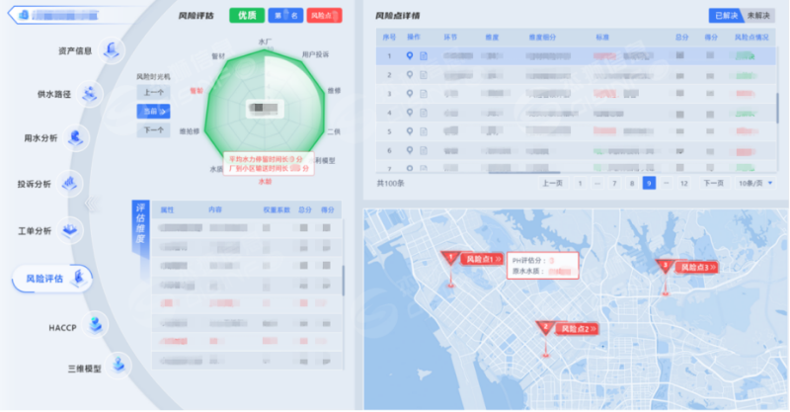The height and width of the screenshot is (412, 790).
Task: Click map marker for 风险点2
Action: pos(542,328)
